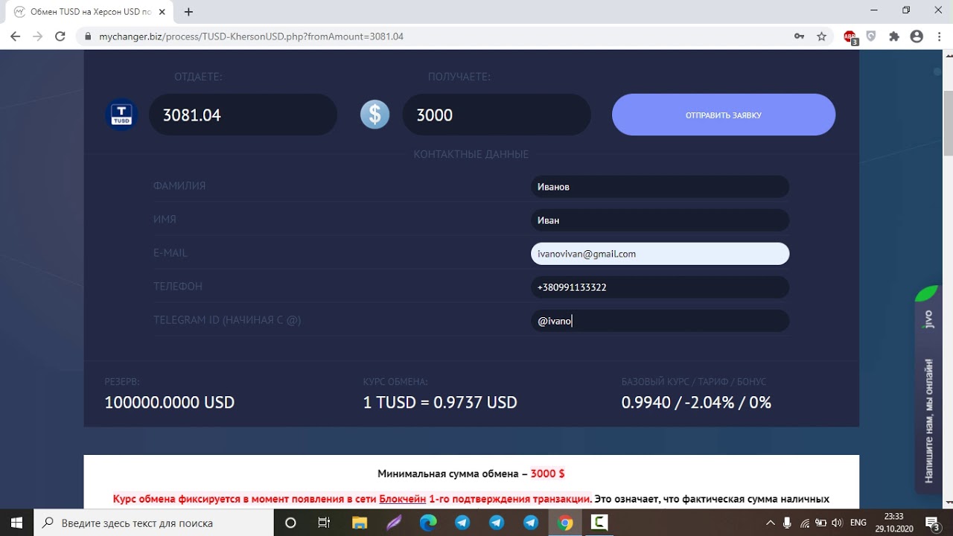Click the microphone tray icon
The height and width of the screenshot is (536, 953).
tap(787, 523)
